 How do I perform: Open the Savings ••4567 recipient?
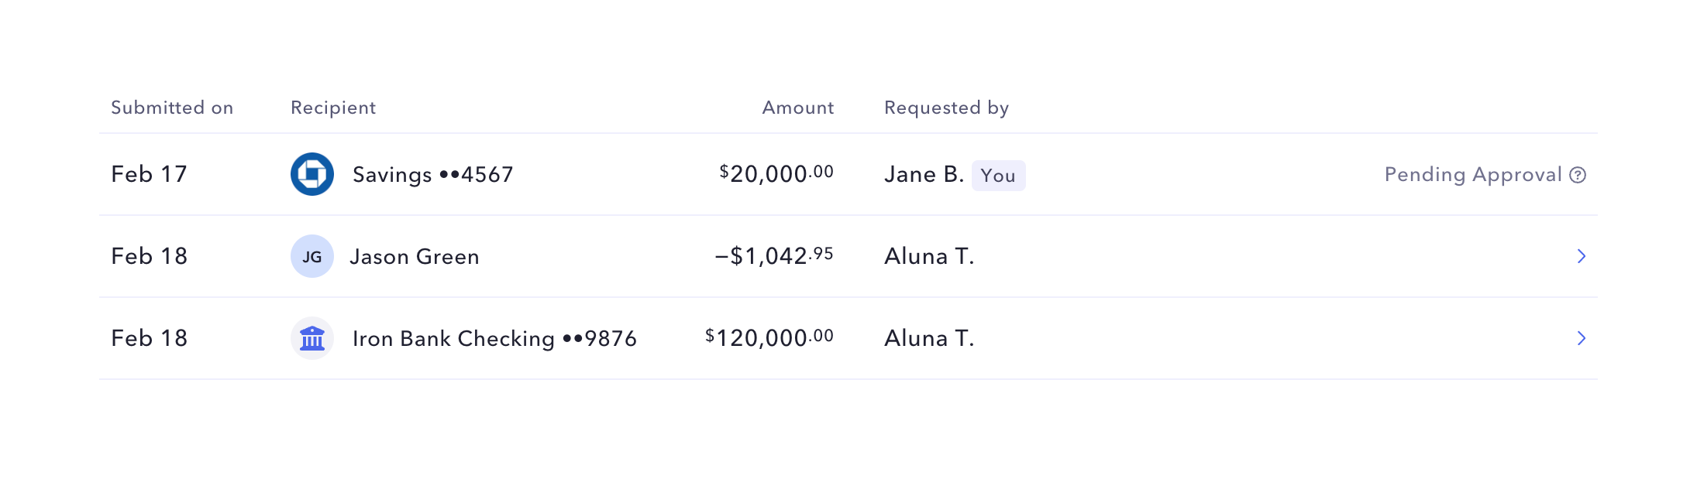(432, 175)
